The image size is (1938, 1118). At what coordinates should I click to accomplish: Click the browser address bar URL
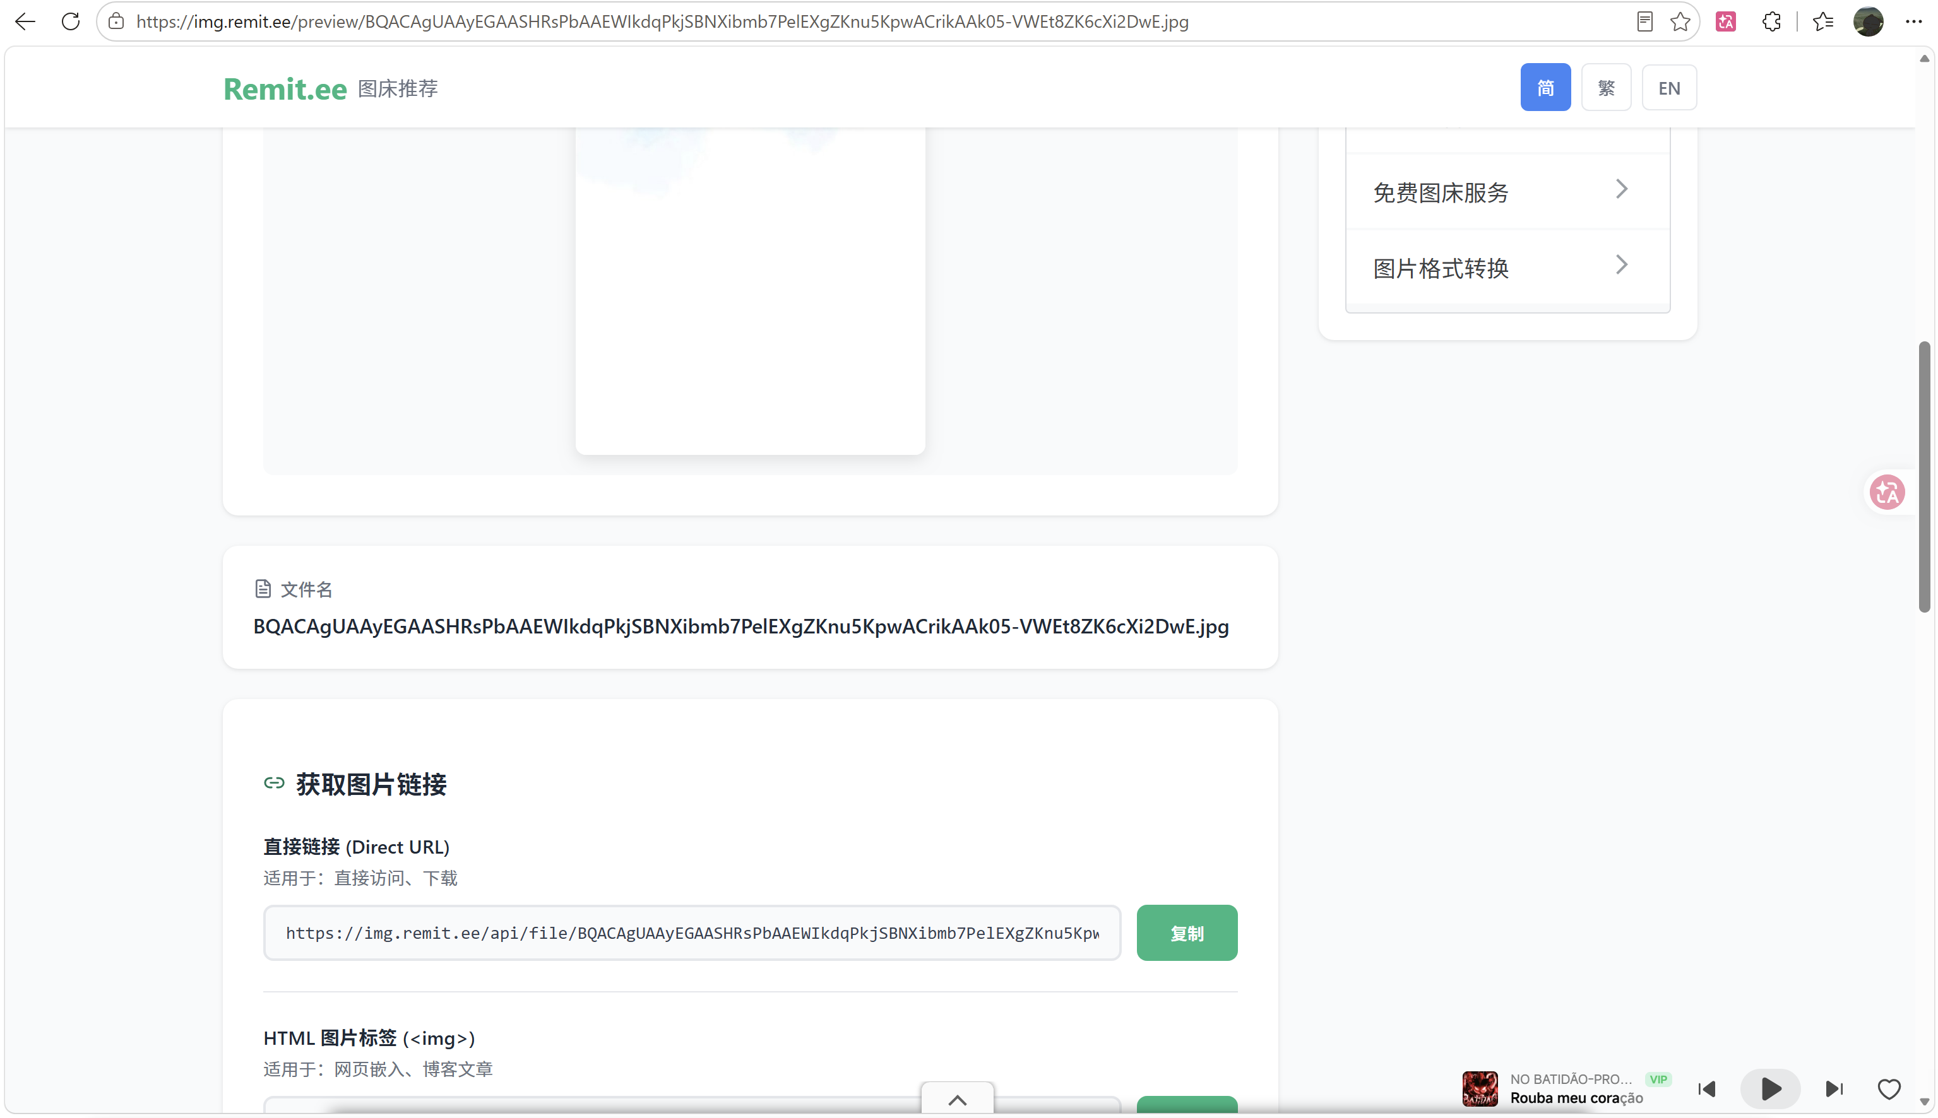(x=662, y=21)
